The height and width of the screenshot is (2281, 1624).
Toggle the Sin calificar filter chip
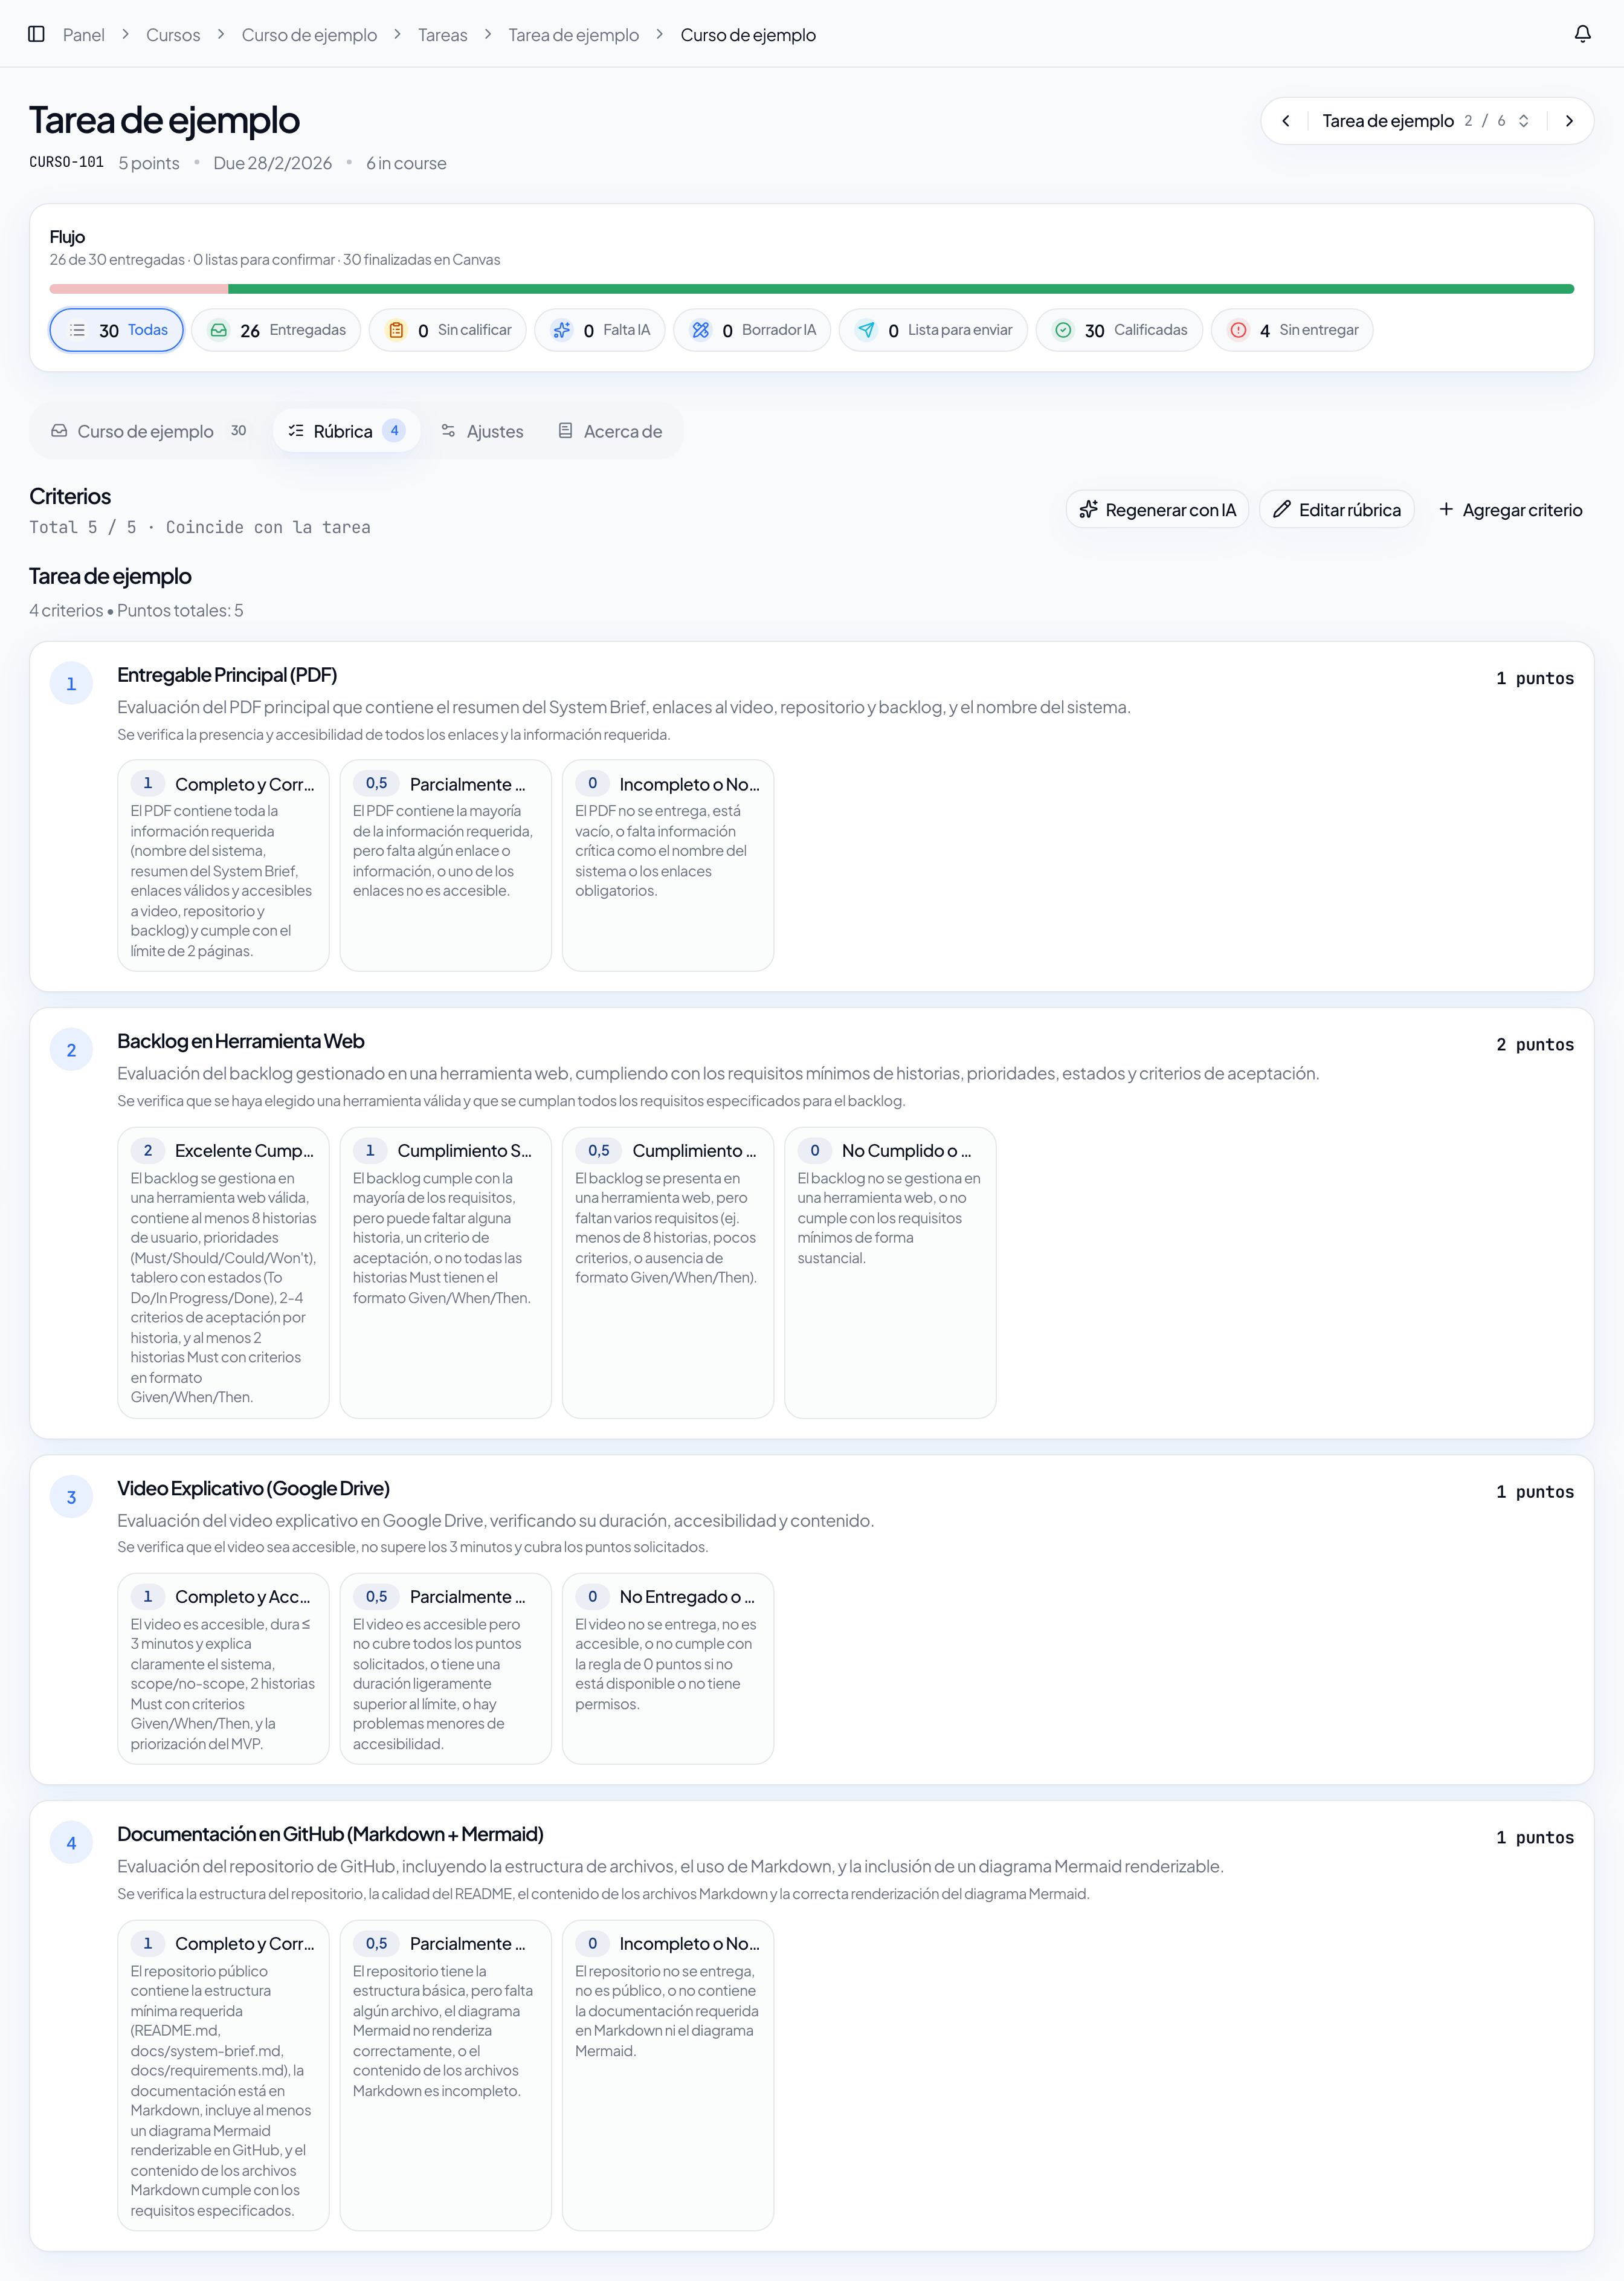click(448, 330)
